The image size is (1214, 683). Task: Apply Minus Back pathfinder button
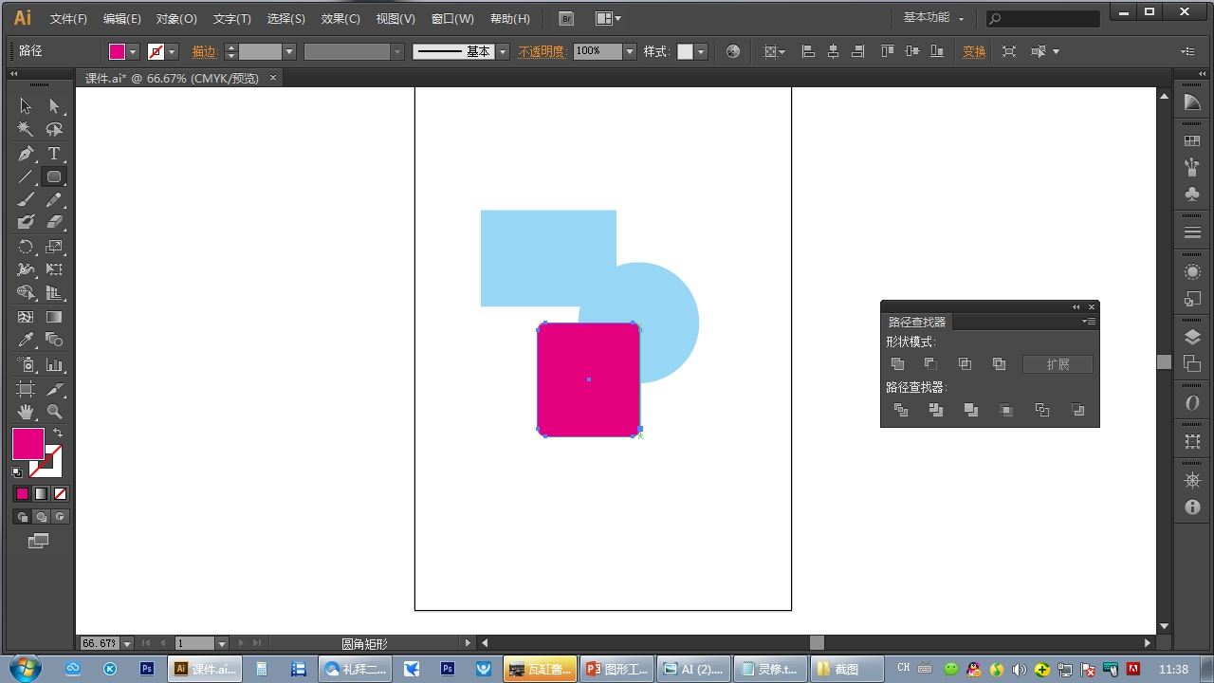tap(1077, 410)
